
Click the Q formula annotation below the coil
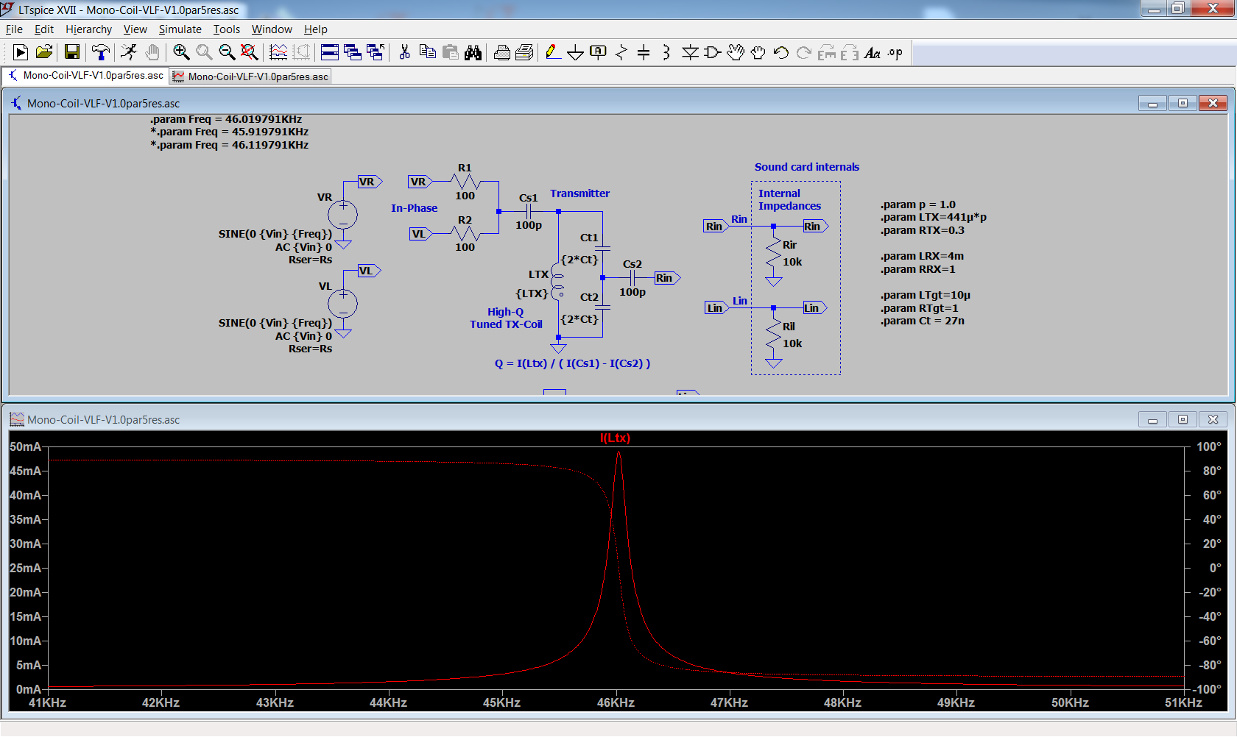[573, 363]
